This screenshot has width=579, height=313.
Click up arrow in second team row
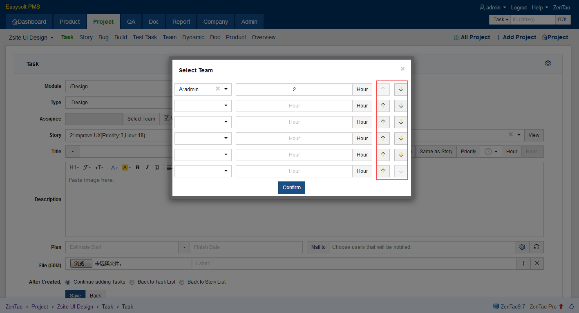click(x=383, y=106)
